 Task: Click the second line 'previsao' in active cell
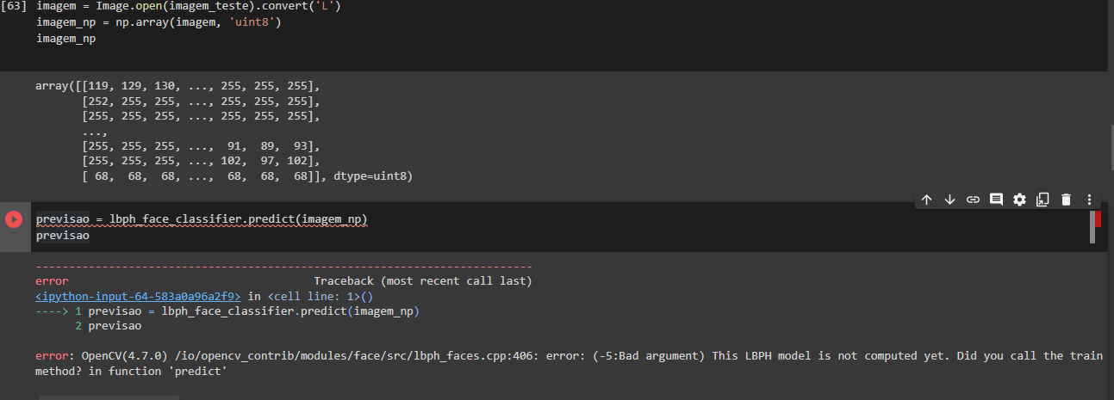pyautogui.click(x=62, y=235)
